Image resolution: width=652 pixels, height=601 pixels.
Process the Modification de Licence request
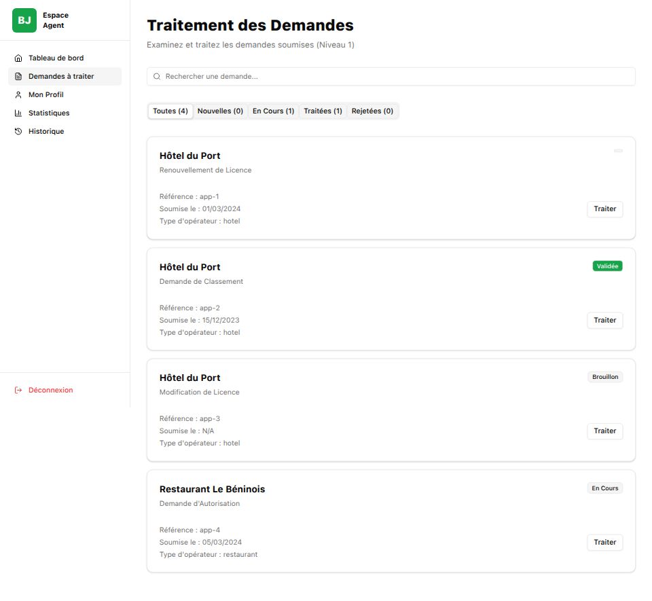604,431
